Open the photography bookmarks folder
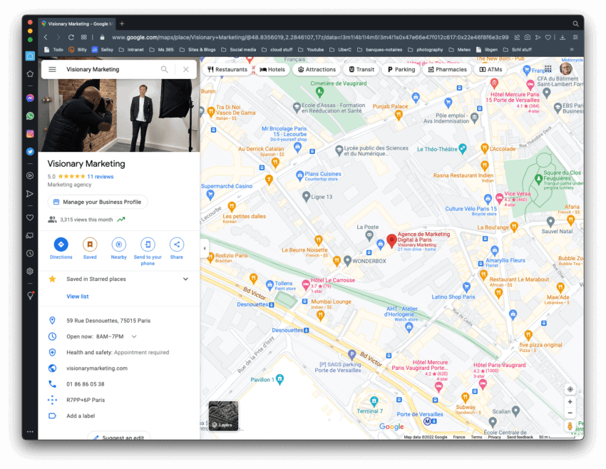Image resolution: width=606 pixels, height=469 pixels. [426, 49]
